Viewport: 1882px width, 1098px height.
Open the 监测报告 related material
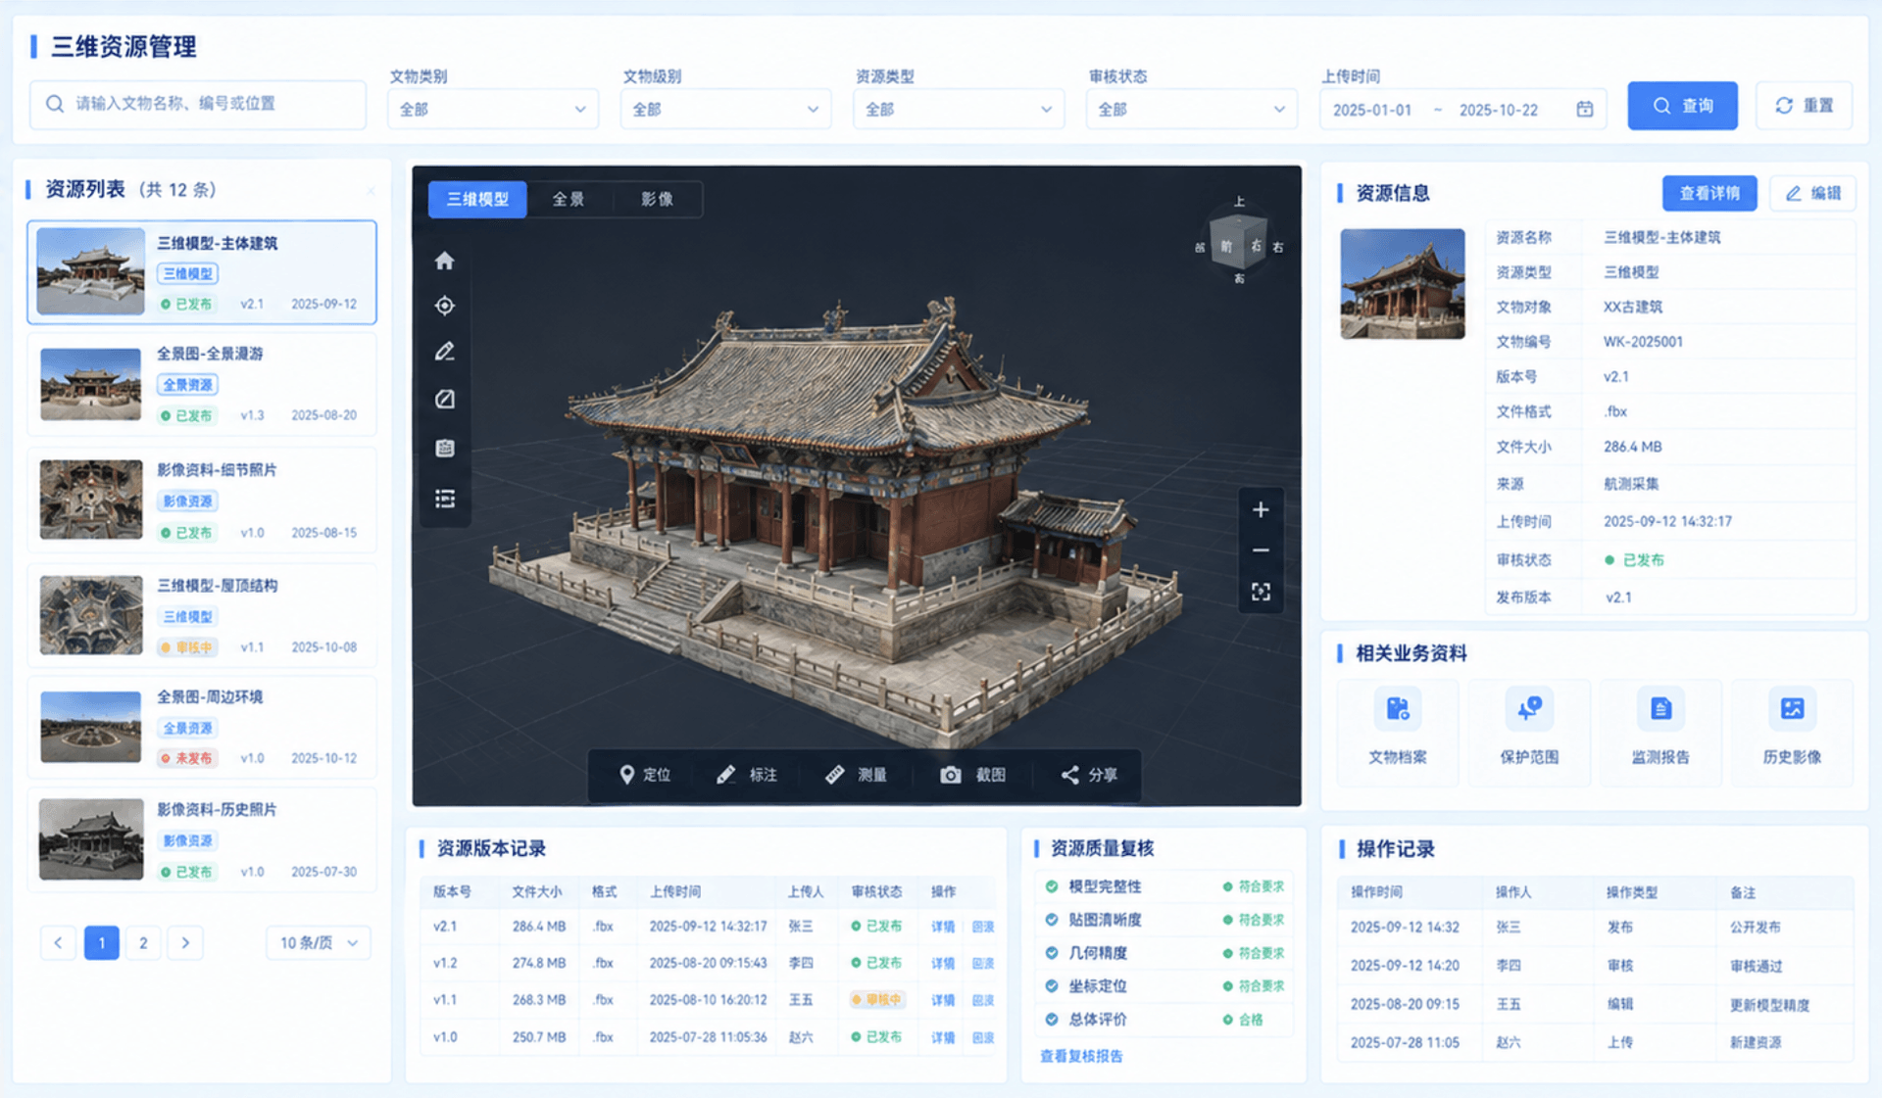1660,731
